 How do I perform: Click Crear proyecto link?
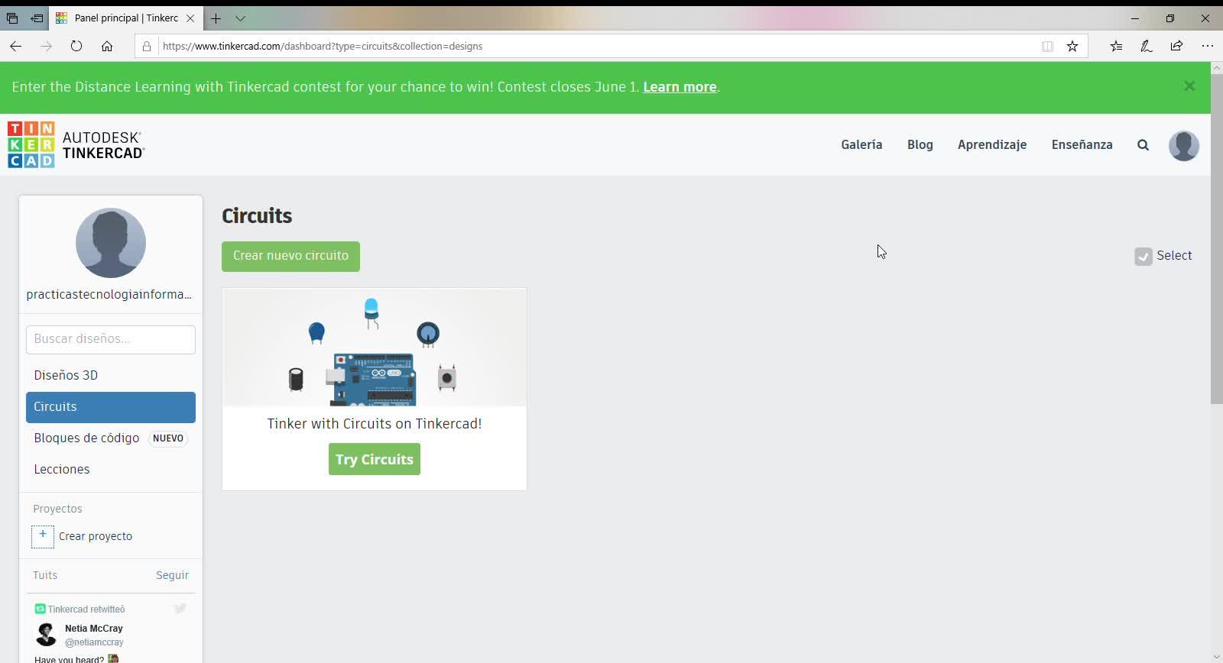point(96,536)
